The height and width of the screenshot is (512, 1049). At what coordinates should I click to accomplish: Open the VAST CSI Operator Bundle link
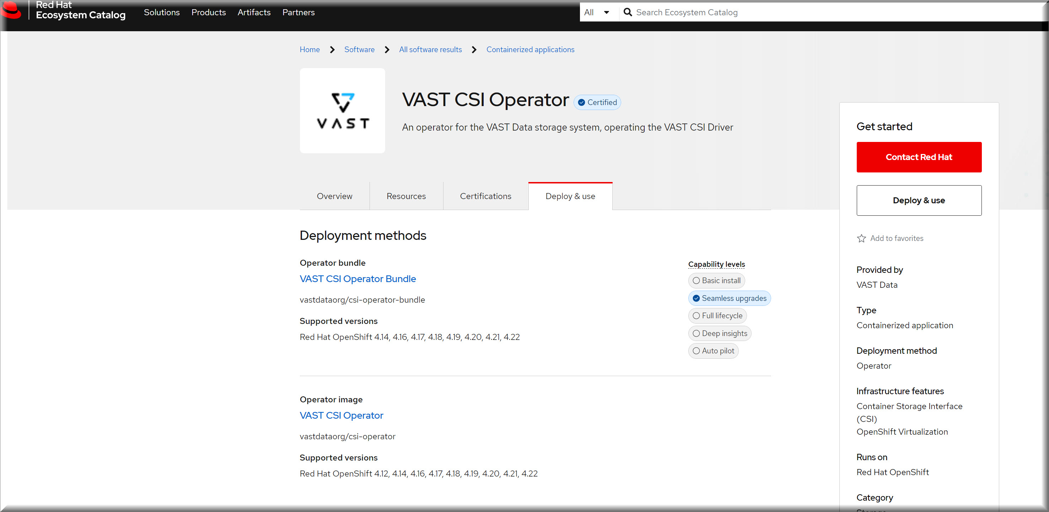point(357,279)
